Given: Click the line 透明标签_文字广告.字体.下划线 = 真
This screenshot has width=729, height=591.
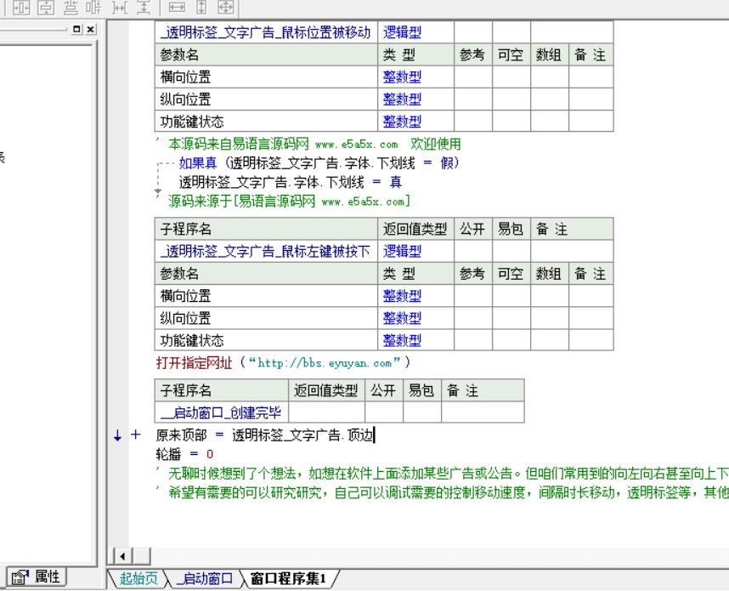Looking at the screenshot, I should [x=290, y=182].
